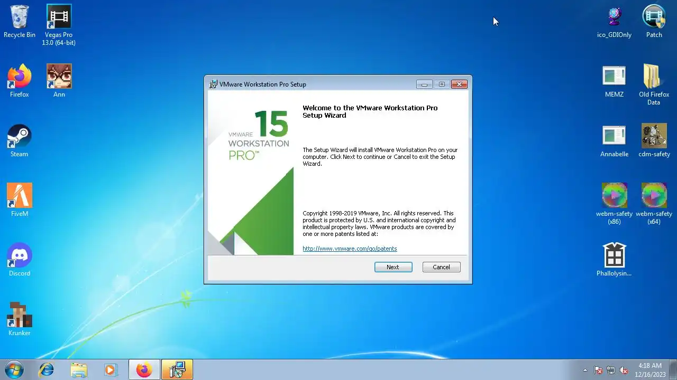Select the Discord desktop shortcut
The width and height of the screenshot is (677, 380).
(20, 260)
